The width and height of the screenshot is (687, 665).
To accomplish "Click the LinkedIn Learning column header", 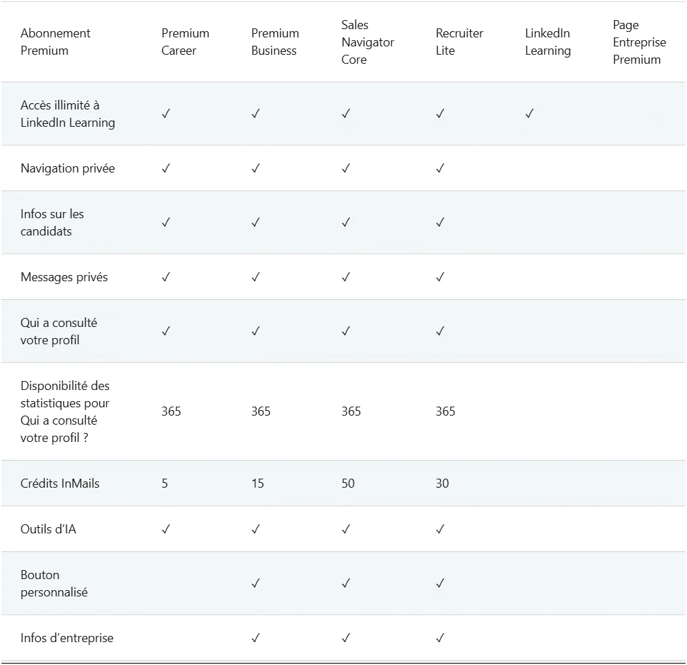I will 548,42.
